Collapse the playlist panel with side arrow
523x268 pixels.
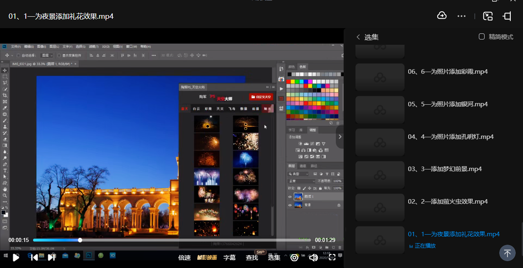coord(340,137)
